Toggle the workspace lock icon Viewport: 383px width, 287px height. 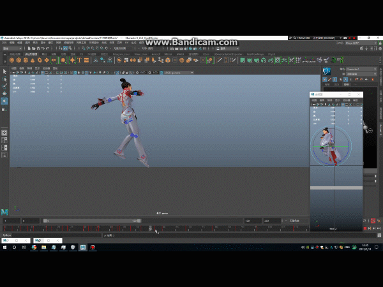pos(380,43)
